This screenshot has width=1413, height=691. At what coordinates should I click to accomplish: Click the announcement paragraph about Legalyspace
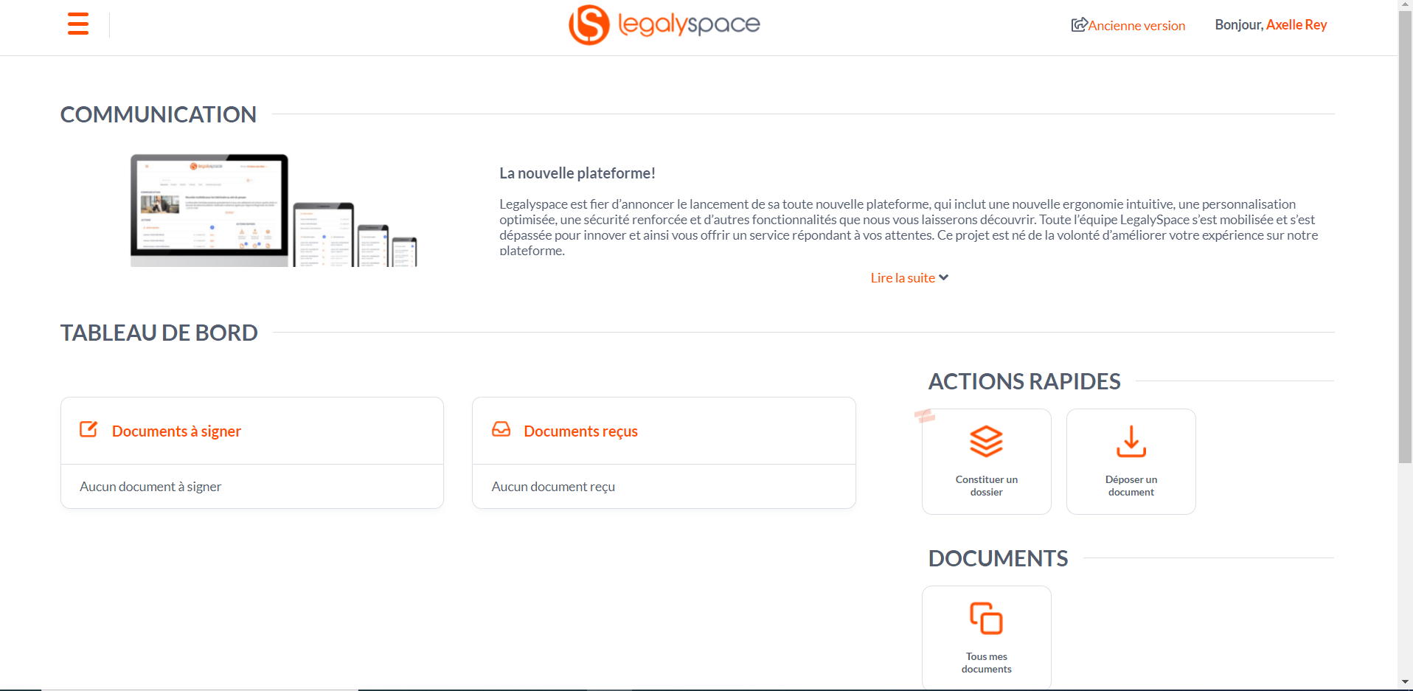(x=909, y=227)
